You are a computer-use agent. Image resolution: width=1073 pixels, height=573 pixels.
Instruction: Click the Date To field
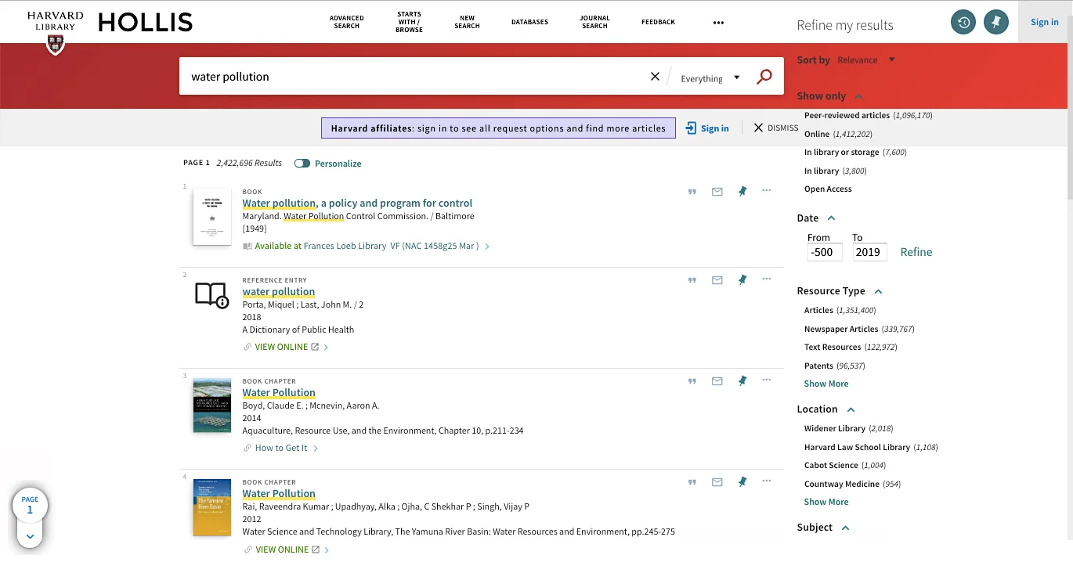(x=869, y=252)
